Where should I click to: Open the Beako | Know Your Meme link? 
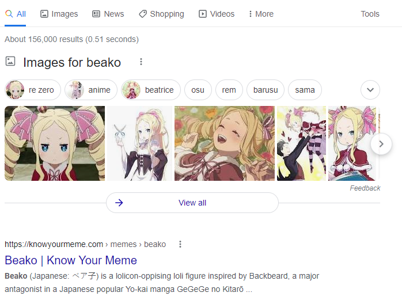[x=71, y=260]
